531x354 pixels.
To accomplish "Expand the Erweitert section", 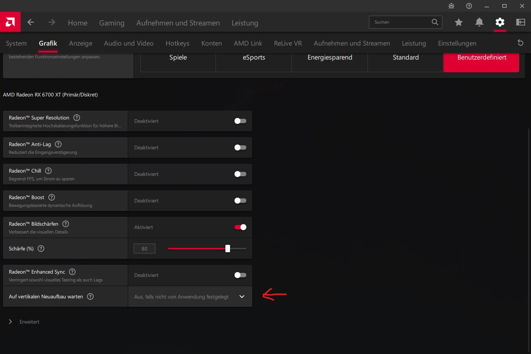I will (x=24, y=322).
